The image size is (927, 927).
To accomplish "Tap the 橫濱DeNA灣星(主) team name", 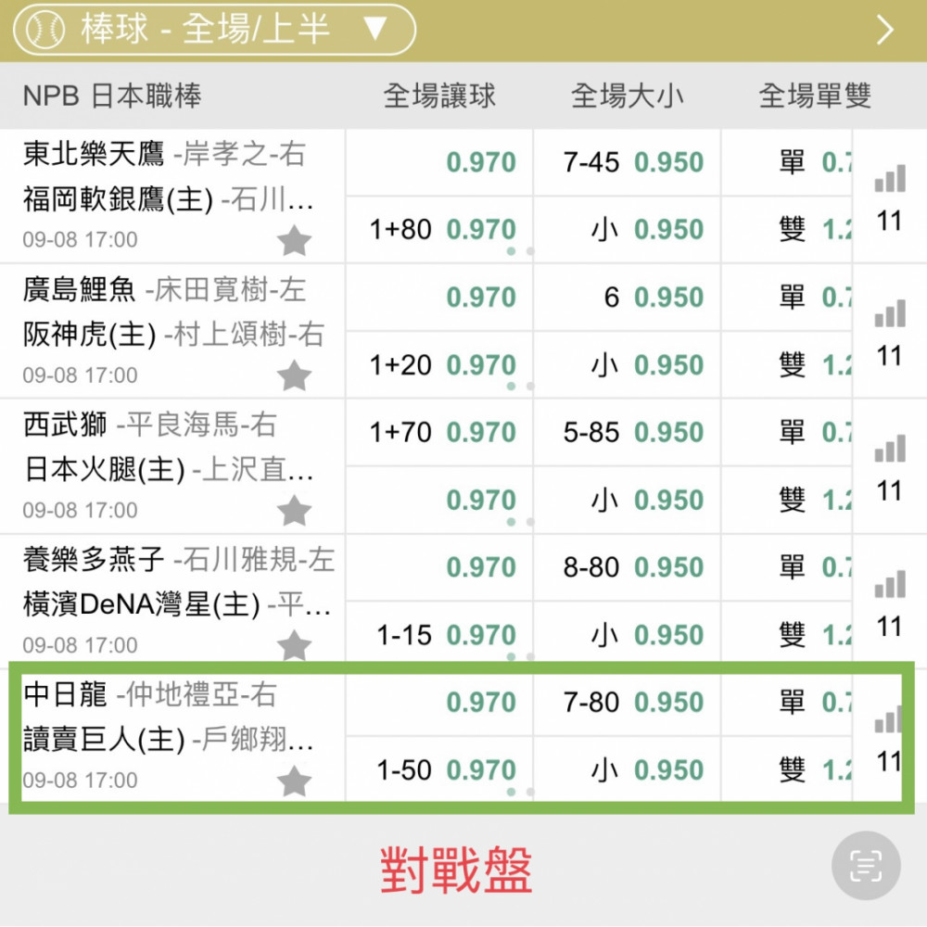I will tap(141, 604).
